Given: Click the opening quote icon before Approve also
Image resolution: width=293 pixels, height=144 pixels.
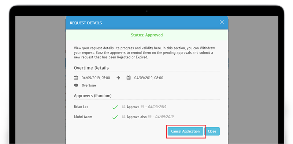Looking at the screenshot, I should pyautogui.click(x=123, y=117).
